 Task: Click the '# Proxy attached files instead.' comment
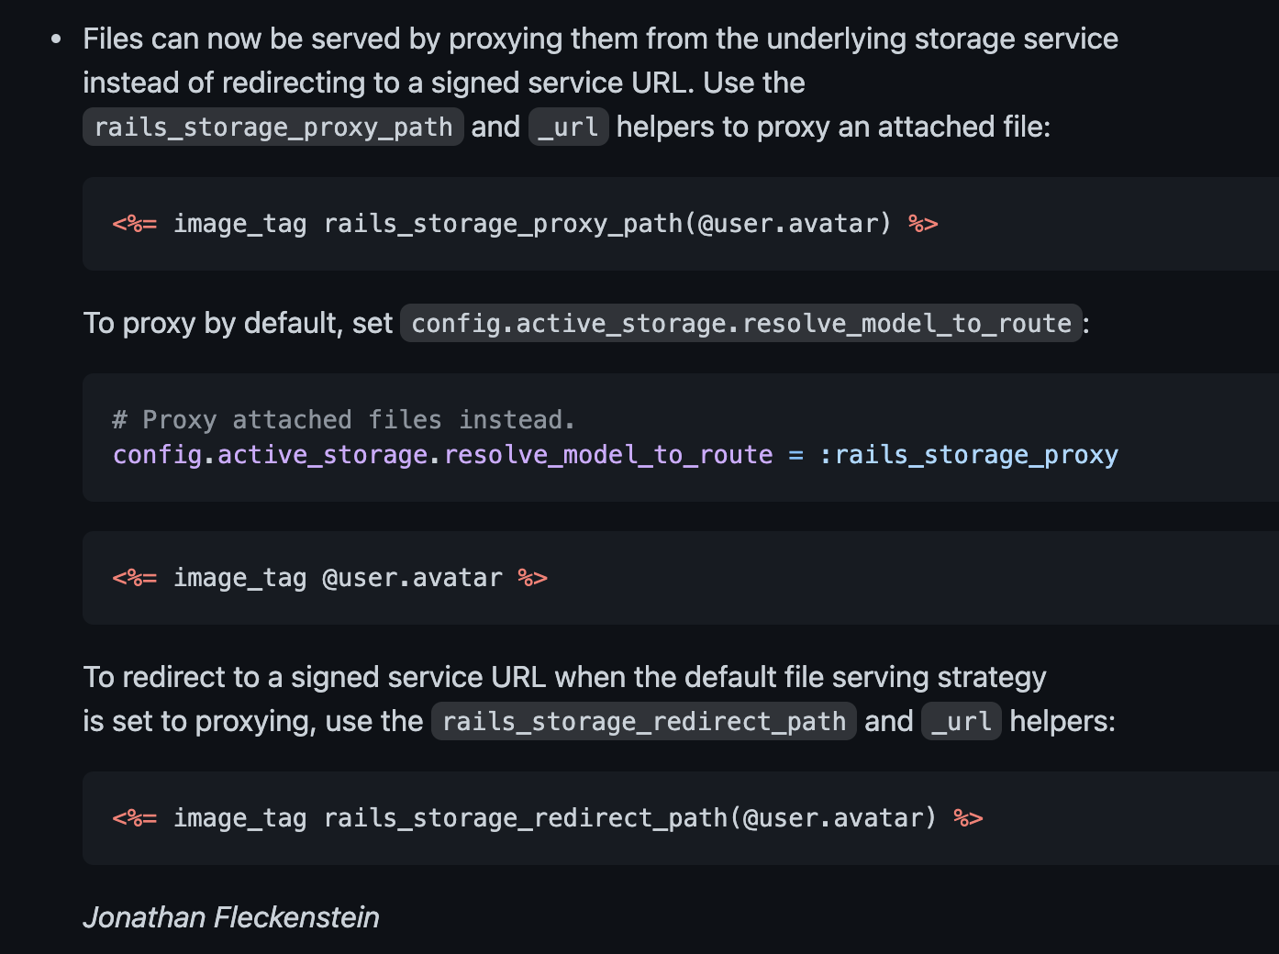pos(343,420)
